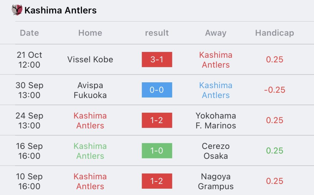This screenshot has width=314, height=195.
Task: Open the green 1-0 result badge
Action: point(157,151)
